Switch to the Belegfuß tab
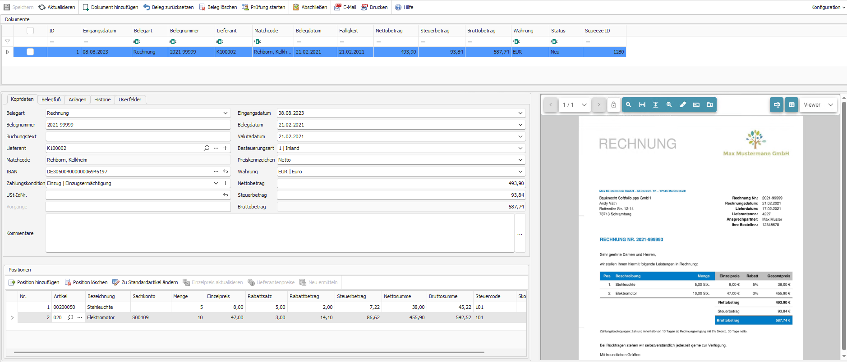Screen dimensions: 847x362 (51, 100)
